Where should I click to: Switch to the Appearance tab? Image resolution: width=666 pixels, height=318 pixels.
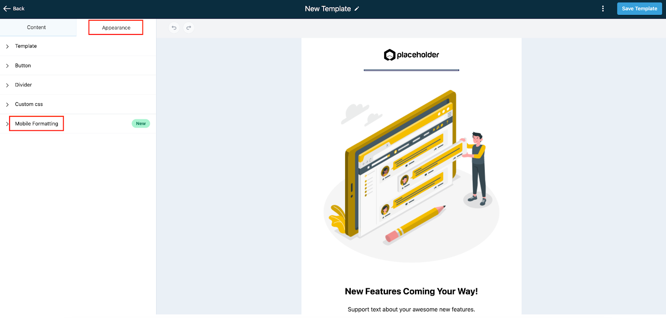click(x=116, y=28)
